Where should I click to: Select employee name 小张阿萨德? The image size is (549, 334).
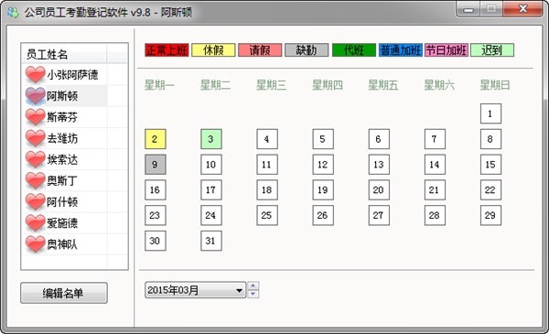click(72, 74)
